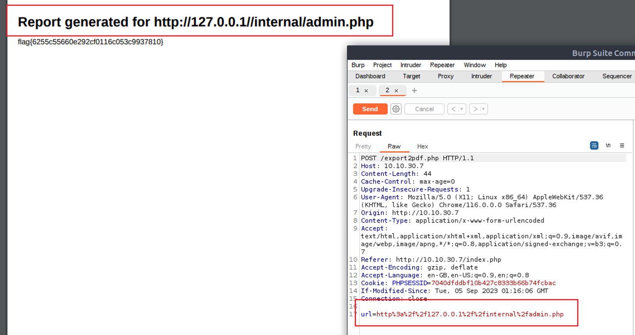Toggle non-printable characters (\n) icon
635x335 pixels.
click(608, 146)
